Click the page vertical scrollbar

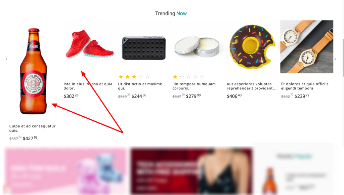343,58
